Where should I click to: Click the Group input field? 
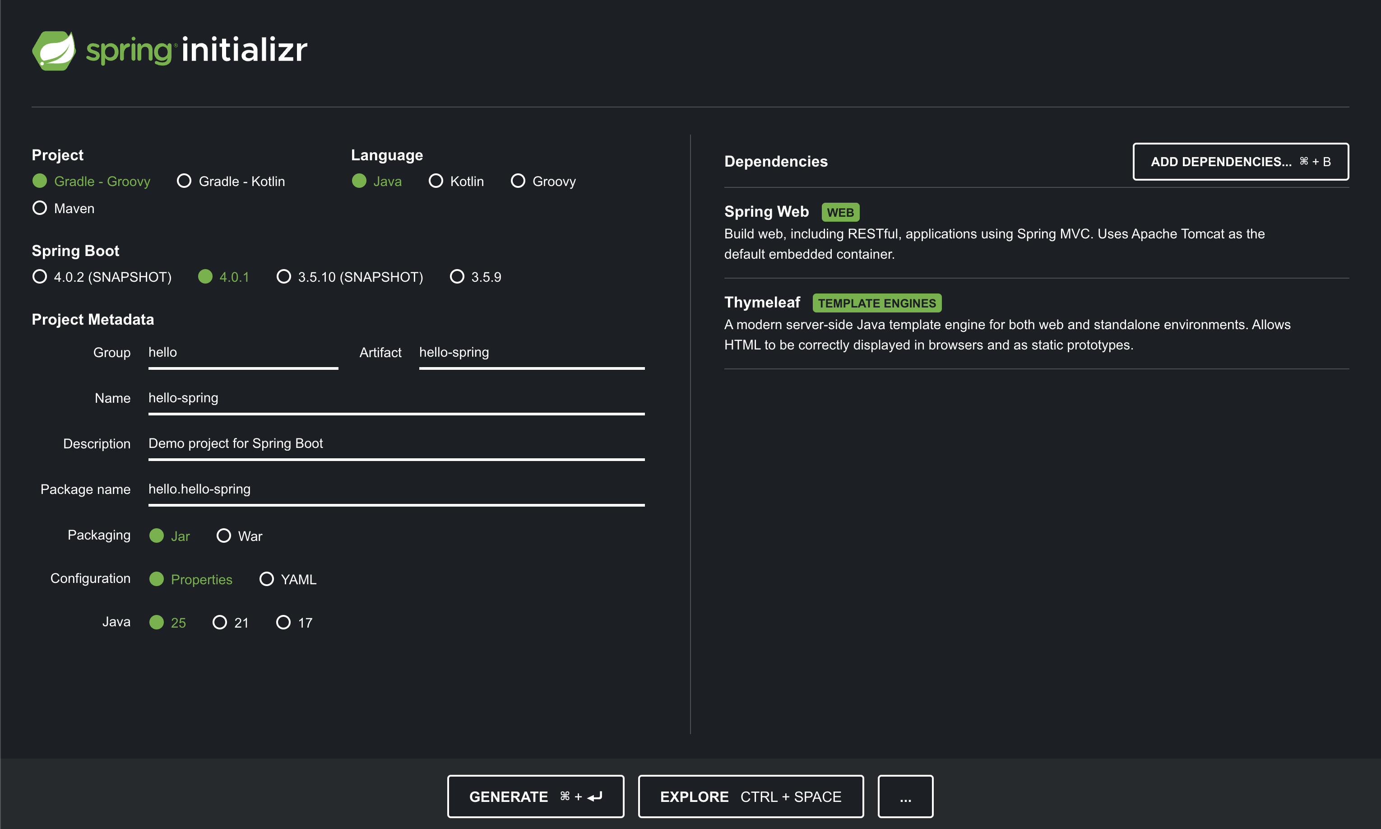(243, 353)
